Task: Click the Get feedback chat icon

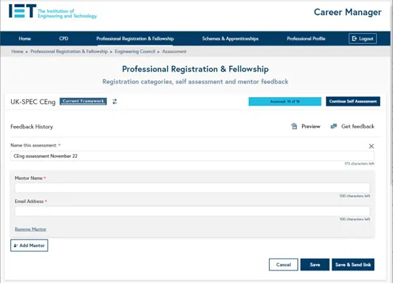Action: pos(334,127)
